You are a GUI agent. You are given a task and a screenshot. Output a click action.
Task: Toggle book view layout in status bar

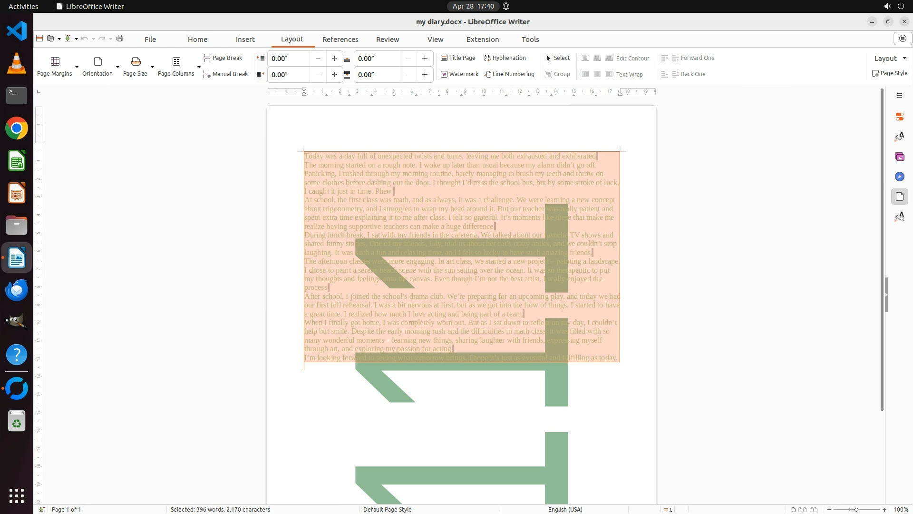coord(814,510)
